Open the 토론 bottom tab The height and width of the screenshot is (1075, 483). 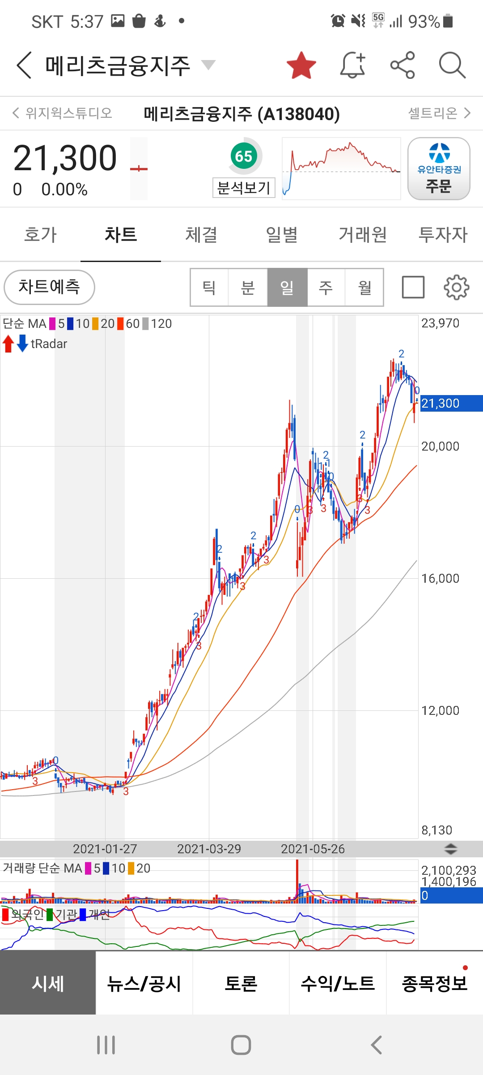point(241,984)
